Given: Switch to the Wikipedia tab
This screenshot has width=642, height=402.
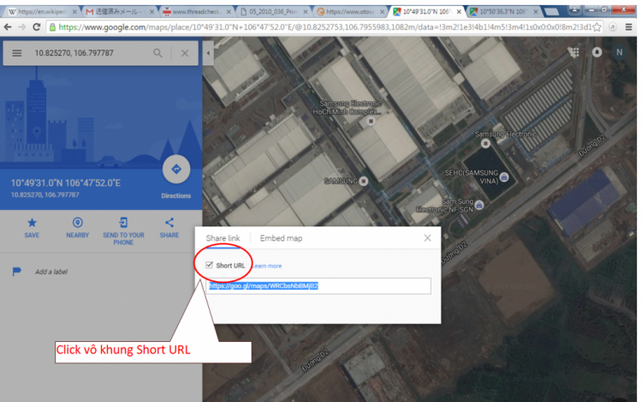Looking at the screenshot, I should tap(40, 11).
